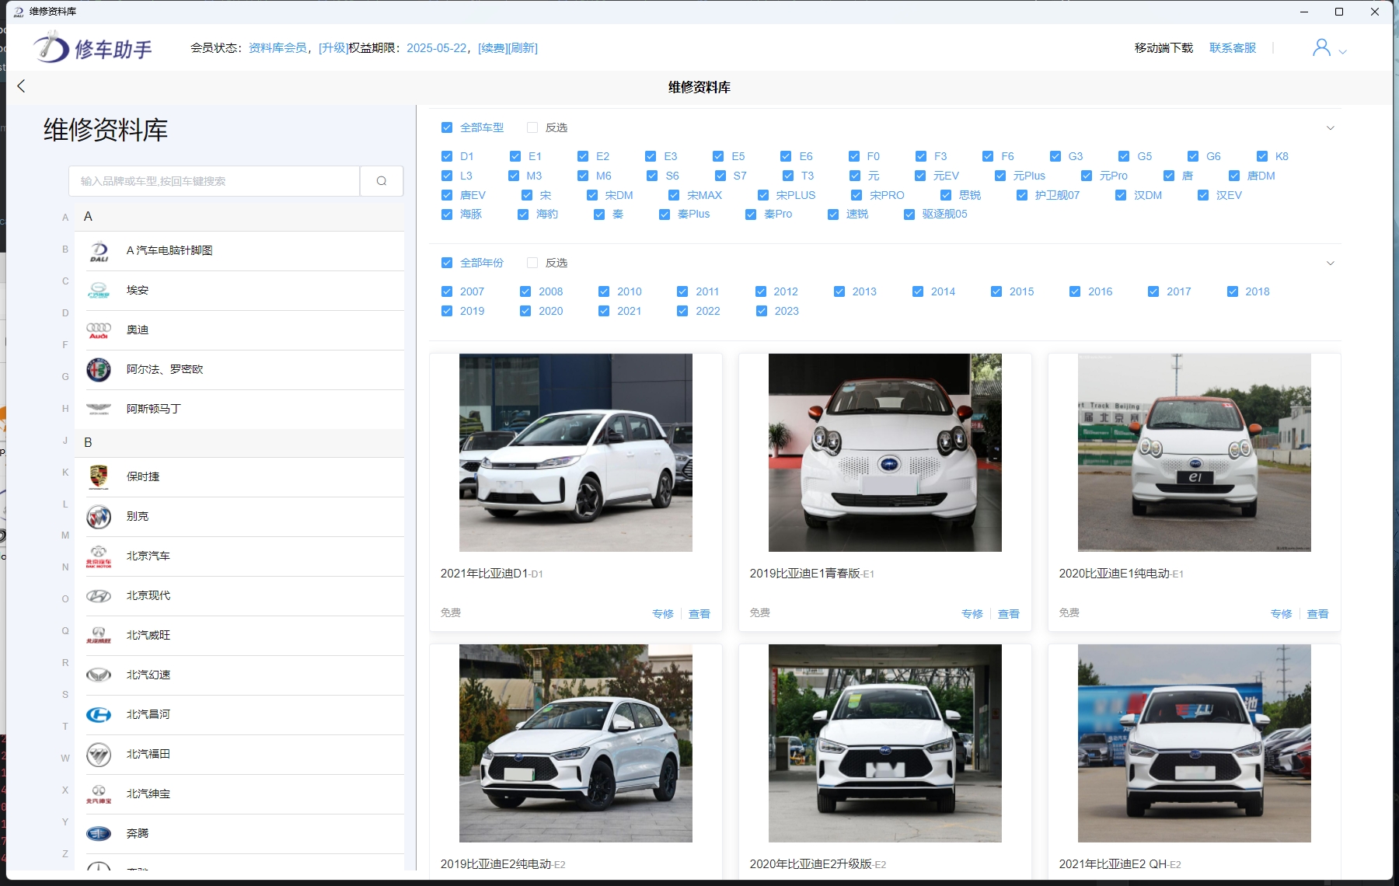
Task: Click 查看 for 2021年比亚迪D1
Action: click(x=699, y=614)
